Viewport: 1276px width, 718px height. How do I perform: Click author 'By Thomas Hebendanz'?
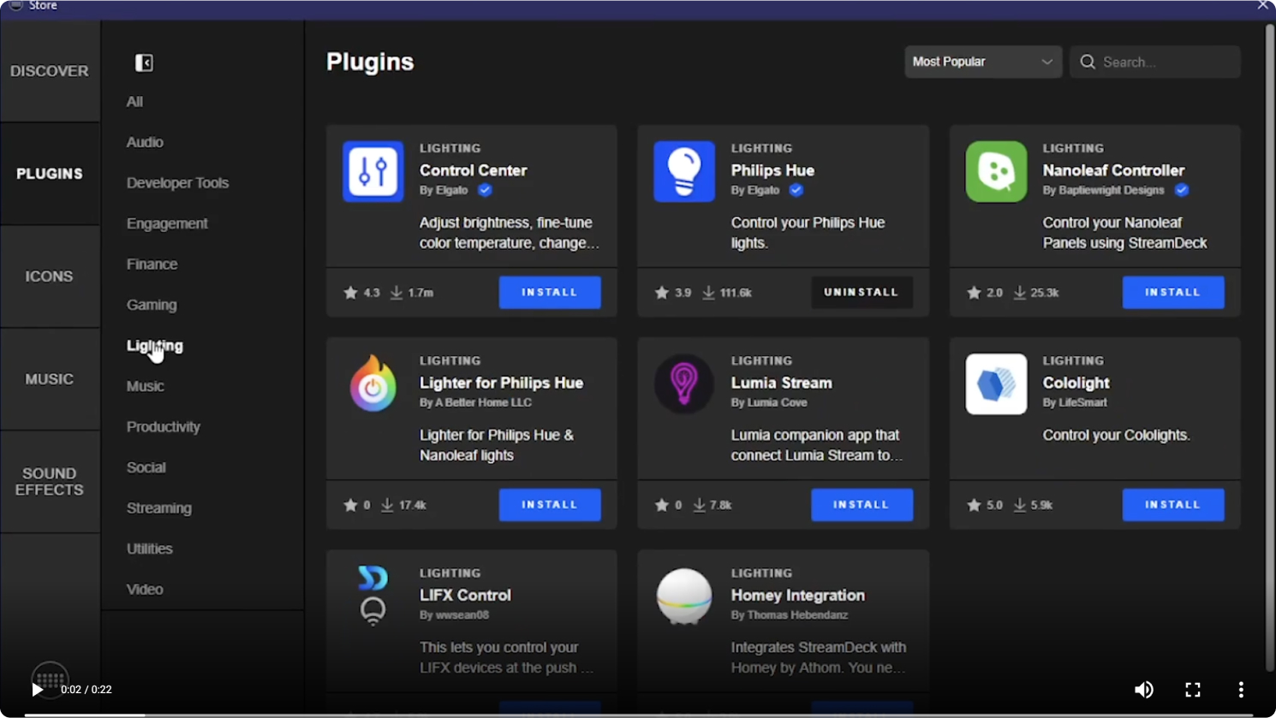[x=790, y=615]
